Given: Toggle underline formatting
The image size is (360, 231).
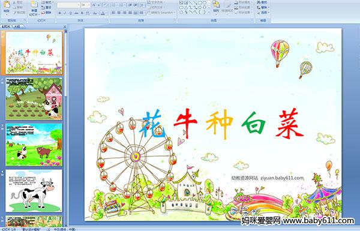Looking at the screenshot, I should (70, 13).
